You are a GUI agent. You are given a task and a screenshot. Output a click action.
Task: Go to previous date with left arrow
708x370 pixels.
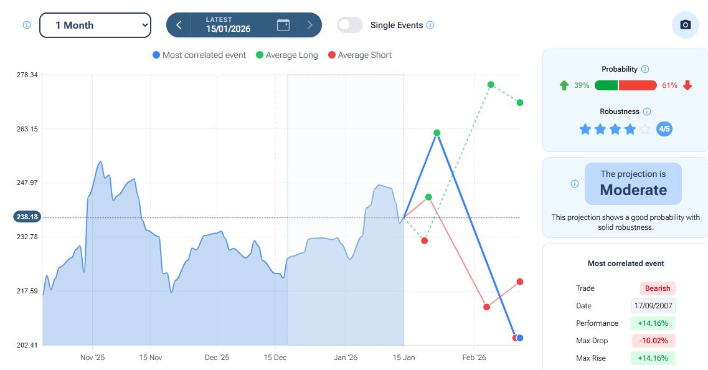point(179,25)
